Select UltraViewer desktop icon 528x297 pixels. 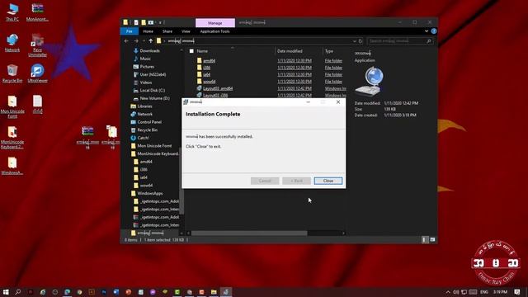pos(37,73)
